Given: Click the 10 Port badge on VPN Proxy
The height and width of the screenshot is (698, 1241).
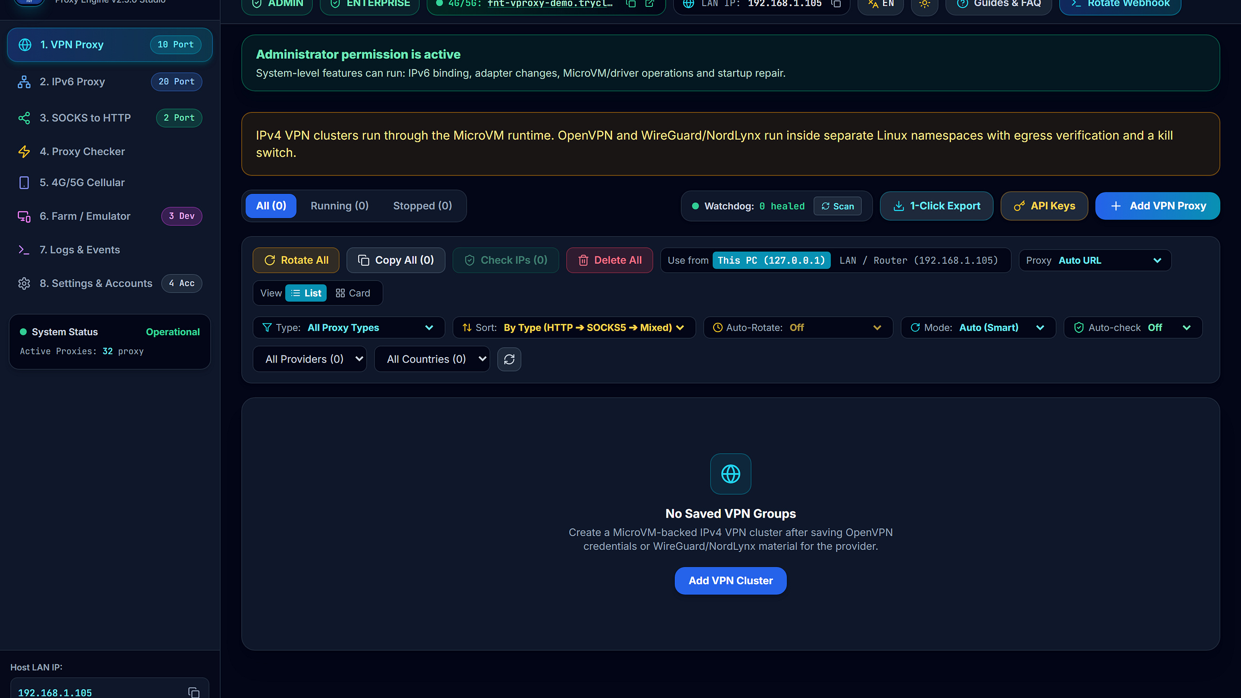Looking at the screenshot, I should 175,45.
